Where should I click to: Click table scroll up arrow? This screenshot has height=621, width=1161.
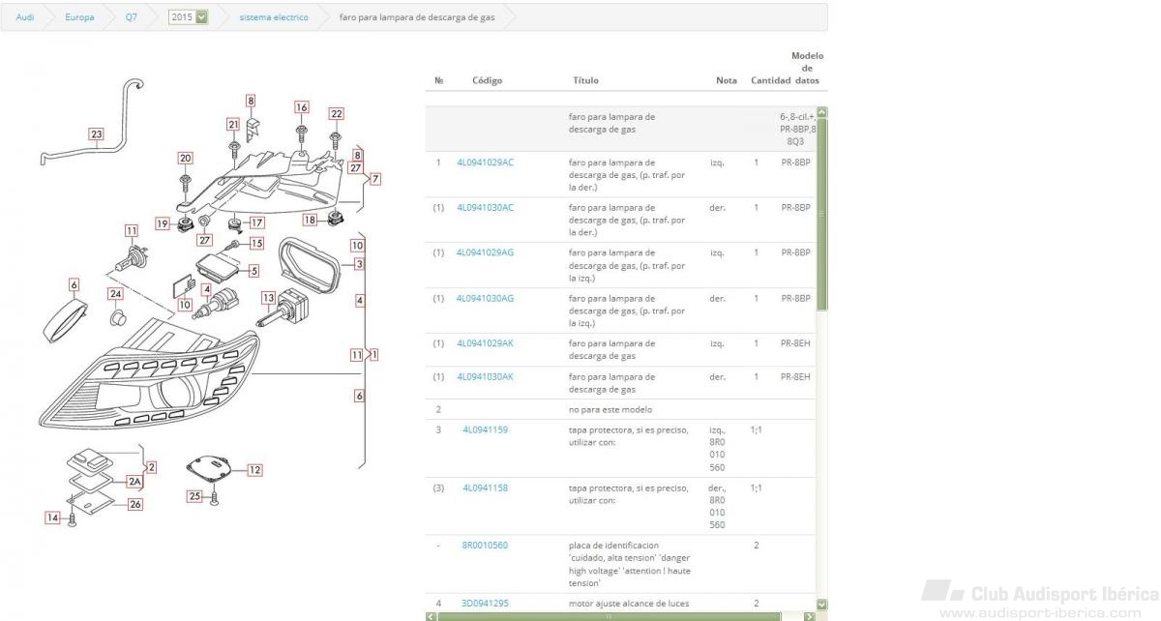(822, 112)
